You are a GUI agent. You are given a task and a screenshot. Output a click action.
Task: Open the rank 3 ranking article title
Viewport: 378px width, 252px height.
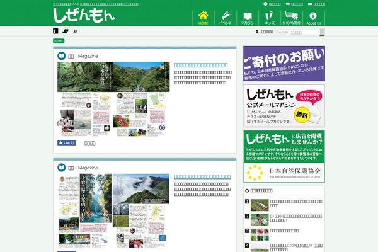pos(284,231)
